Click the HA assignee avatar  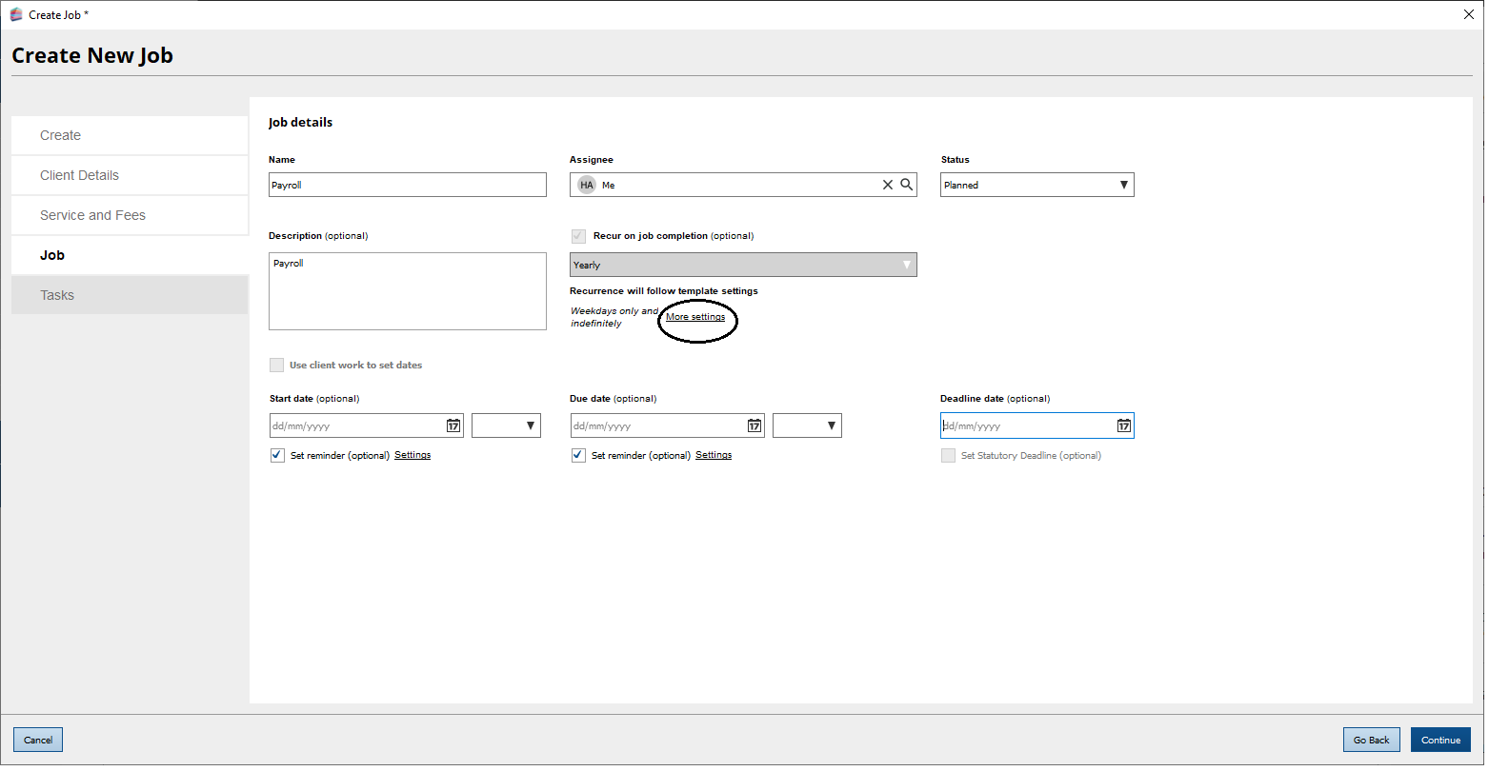[587, 186]
